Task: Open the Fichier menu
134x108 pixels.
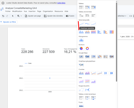Action: tap(8, 11)
